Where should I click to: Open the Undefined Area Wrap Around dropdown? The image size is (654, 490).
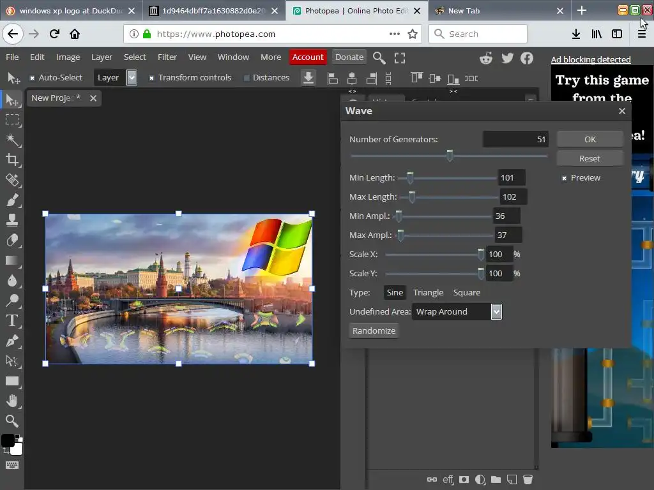[x=457, y=311]
